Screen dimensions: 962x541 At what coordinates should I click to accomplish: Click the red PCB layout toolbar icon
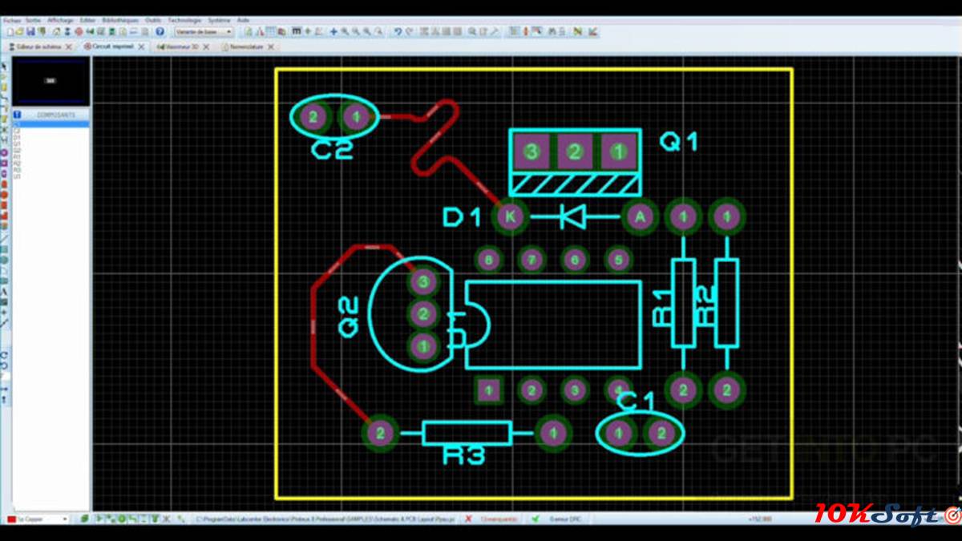79,31
